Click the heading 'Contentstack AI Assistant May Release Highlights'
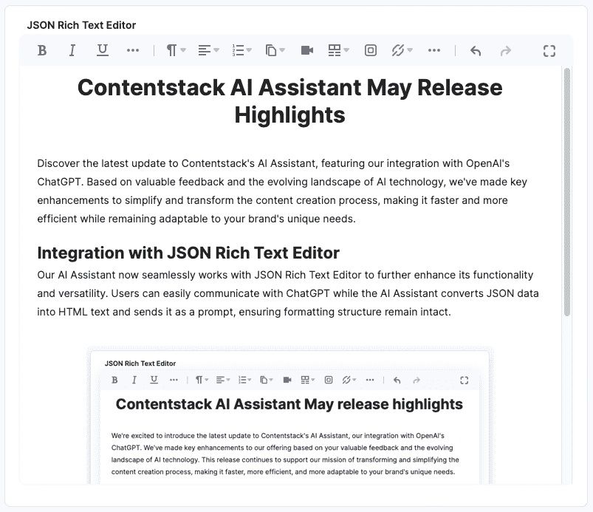 290,101
